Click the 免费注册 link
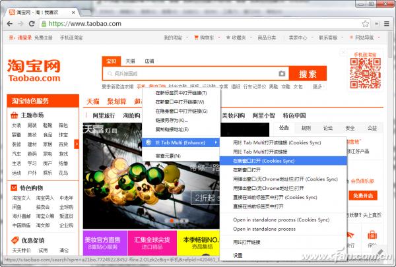 coord(44,38)
